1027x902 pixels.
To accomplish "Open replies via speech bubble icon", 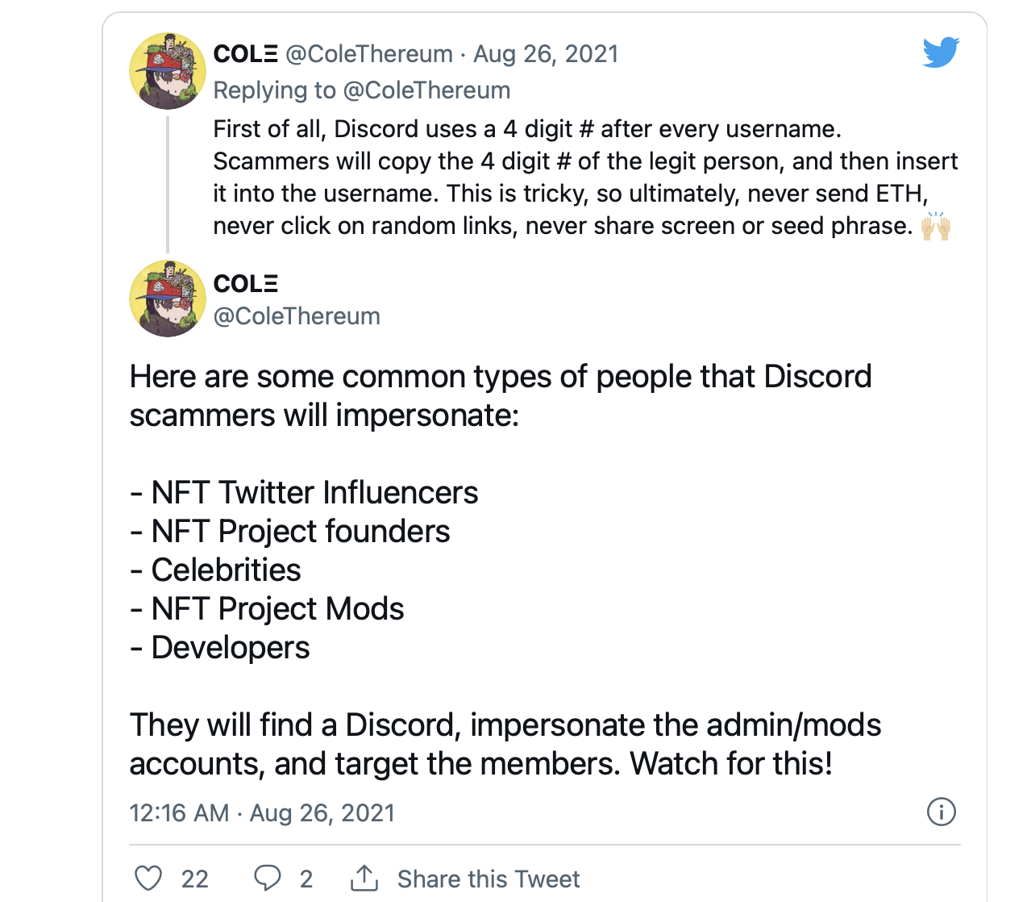I will pos(268,878).
